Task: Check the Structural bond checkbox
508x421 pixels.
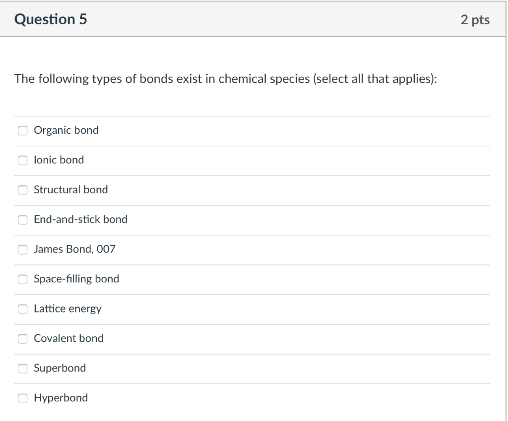Action: [x=22, y=190]
